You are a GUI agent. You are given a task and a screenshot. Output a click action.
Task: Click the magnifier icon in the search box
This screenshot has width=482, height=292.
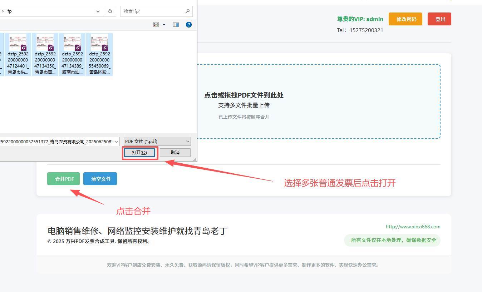(x=187, y=11)
